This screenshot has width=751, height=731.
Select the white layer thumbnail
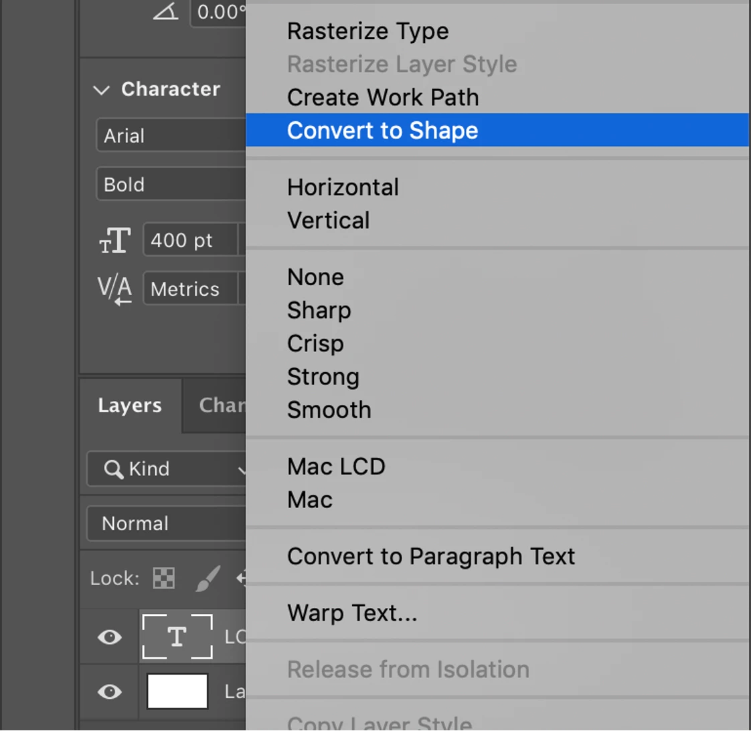(177, 692)
